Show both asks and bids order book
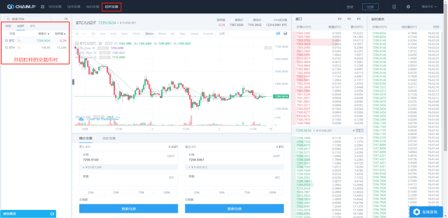Viewport: 448px width, 218px height. tap(340, 19)
